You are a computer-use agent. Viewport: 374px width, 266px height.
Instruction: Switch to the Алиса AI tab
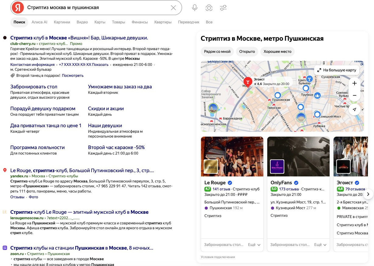pyautogui.click(x=40, y=22)
